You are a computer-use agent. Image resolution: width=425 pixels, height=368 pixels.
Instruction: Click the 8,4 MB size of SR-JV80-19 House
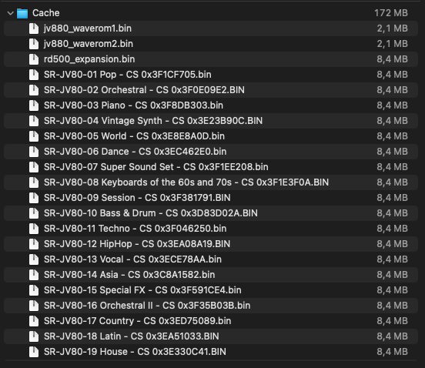point(392,352)
